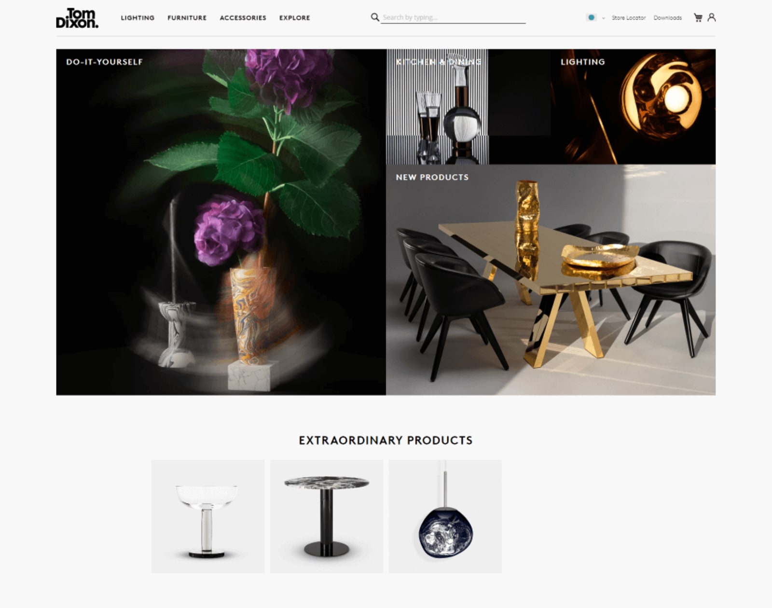Open the Lighting menu
The width and height of the screenshot is (772, 608).
[x=138, y=18]
